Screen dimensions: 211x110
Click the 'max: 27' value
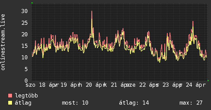tap(191, 103)
